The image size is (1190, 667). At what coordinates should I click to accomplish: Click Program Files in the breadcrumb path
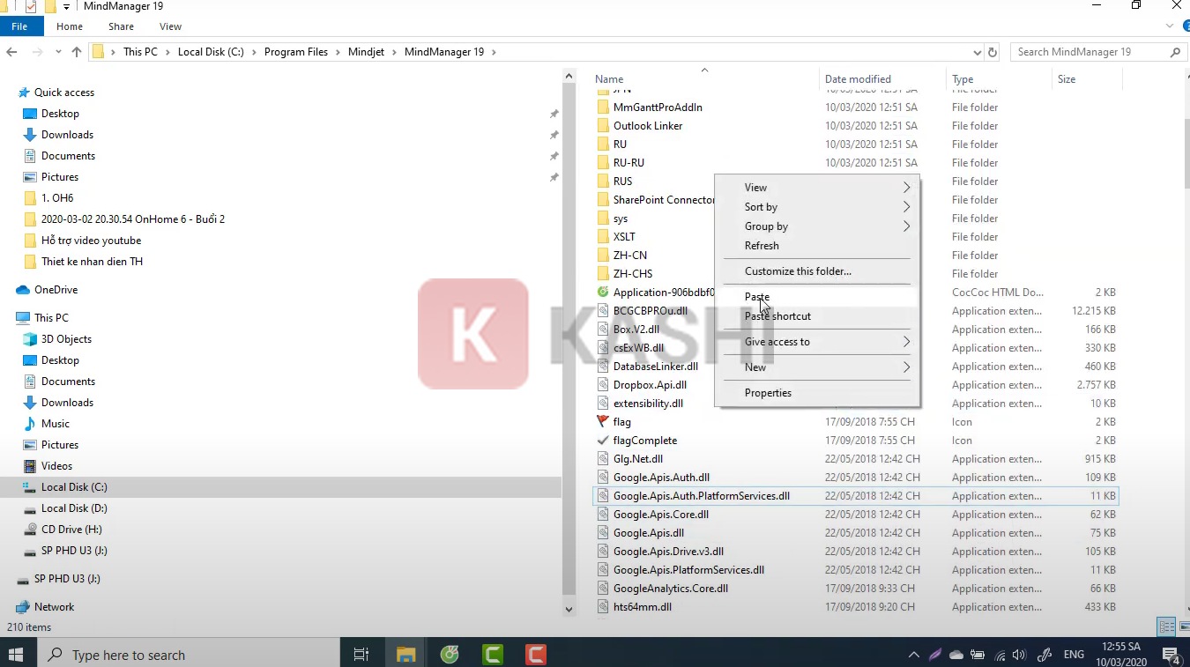pyautogui.click(x=295, y=52)
